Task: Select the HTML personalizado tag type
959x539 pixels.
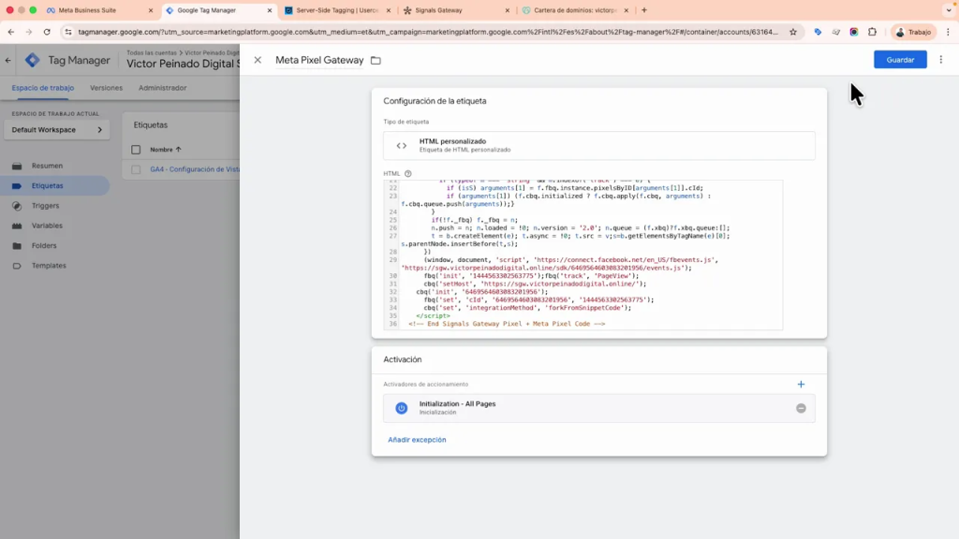Action: [x=598, y=145]
